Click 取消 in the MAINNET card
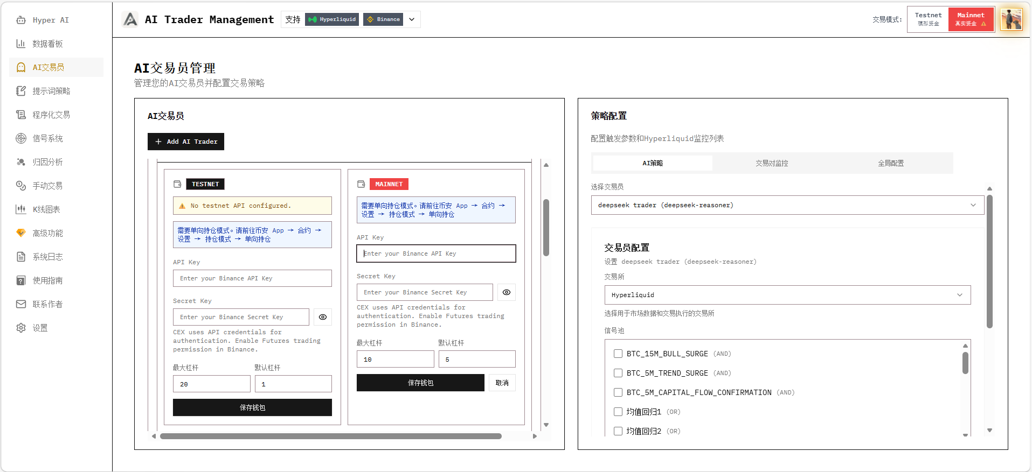Screen dimensions: 1032x472 (x=502, y=383)
